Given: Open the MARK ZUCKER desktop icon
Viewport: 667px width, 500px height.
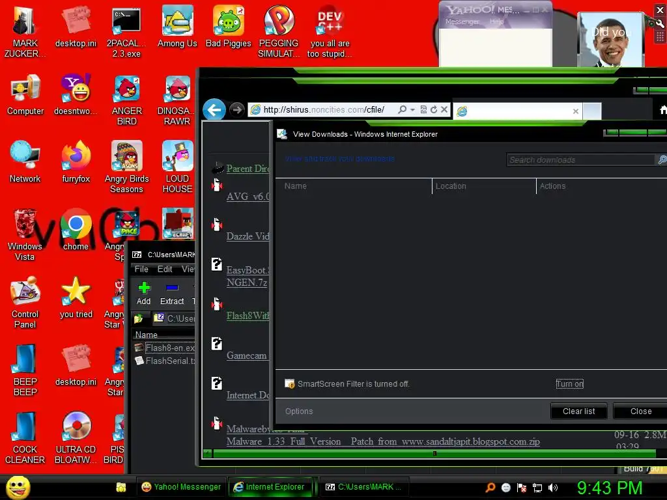Looking at the screenshot, I should click(x=25, y=32).
